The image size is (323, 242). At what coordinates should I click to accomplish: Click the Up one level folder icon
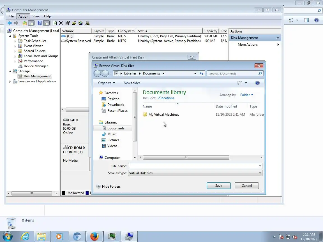click(x=24, y=23)
